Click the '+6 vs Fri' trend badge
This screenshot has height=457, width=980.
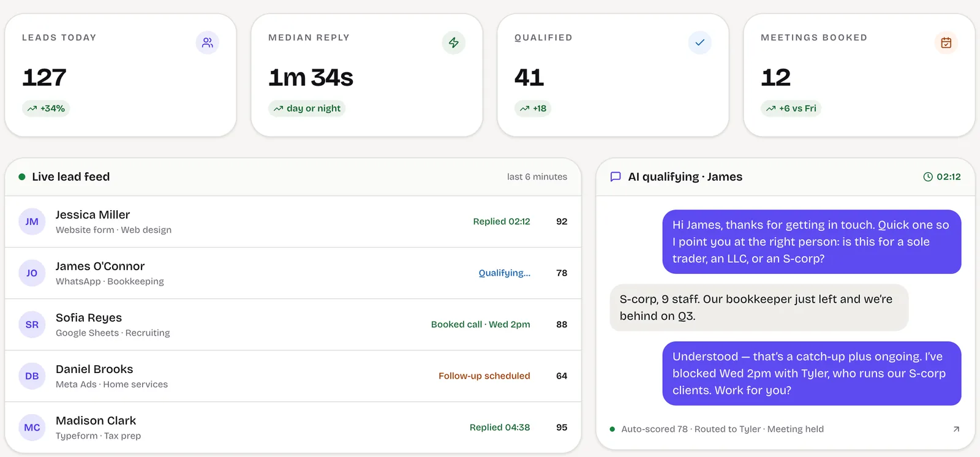click(x=791, y=108)
